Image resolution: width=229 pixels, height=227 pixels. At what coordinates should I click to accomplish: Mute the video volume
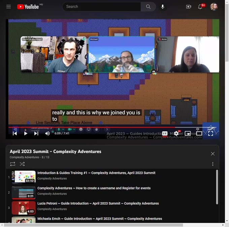click(47, 133)
